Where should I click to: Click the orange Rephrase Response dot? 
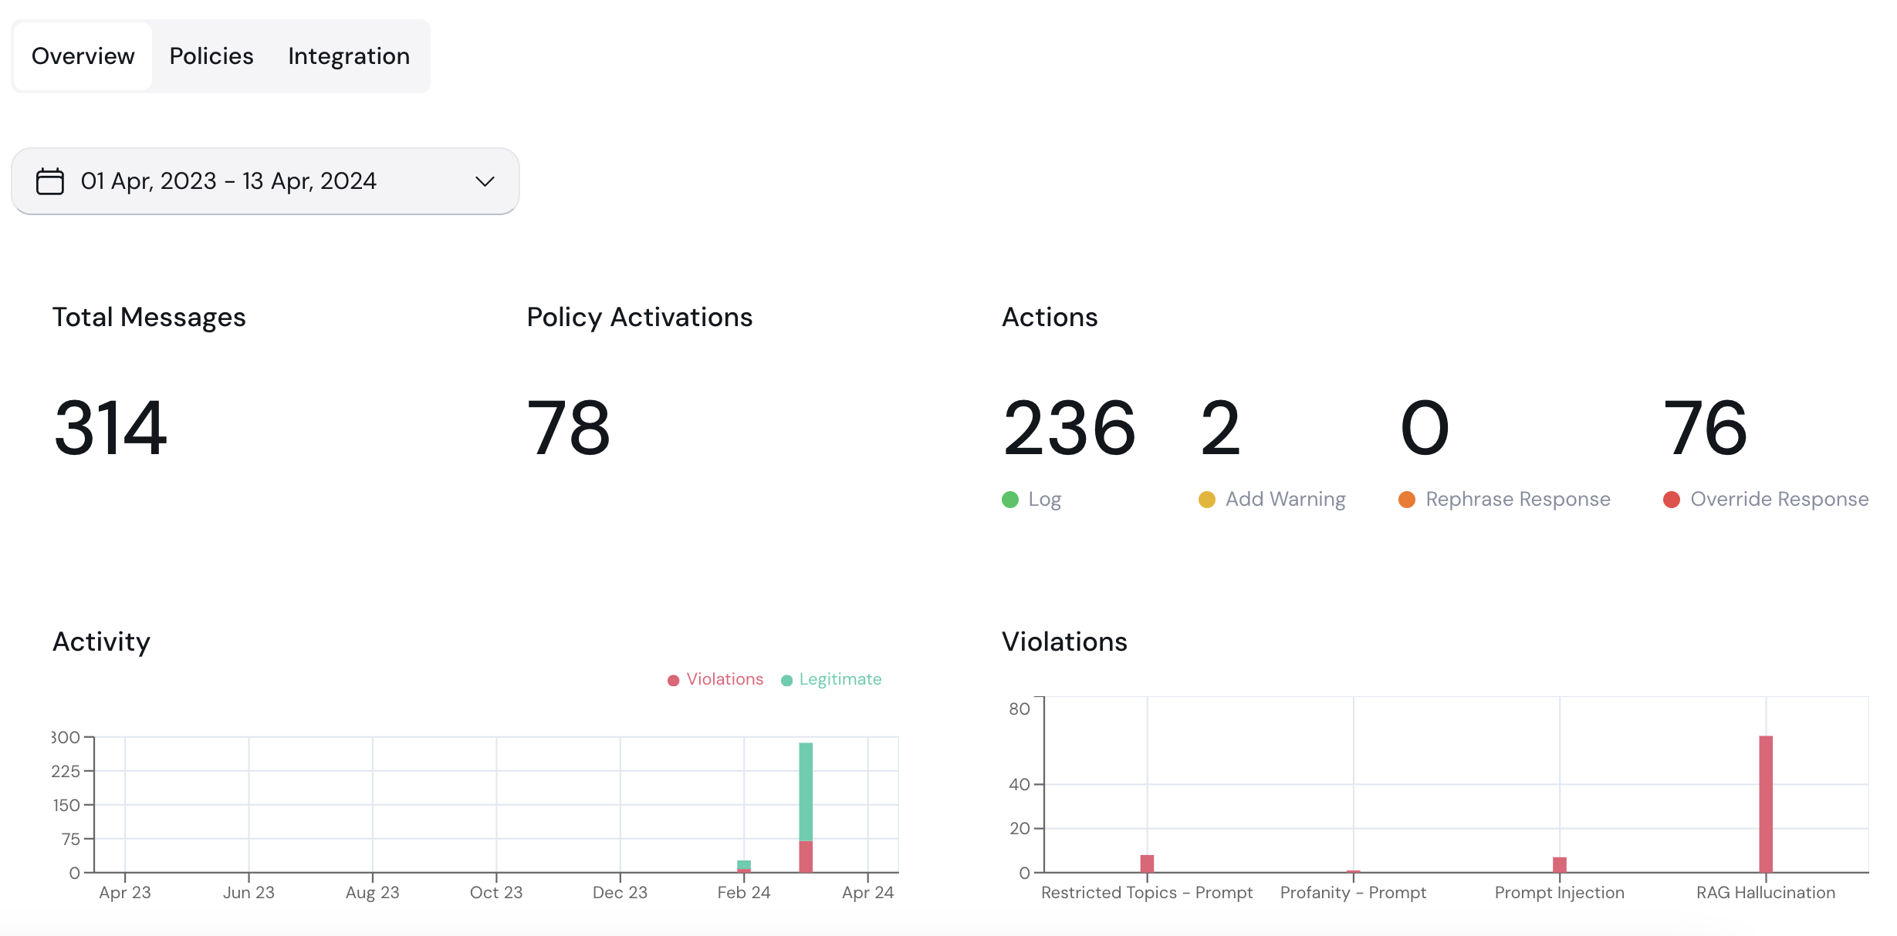click(x=1406, y=500)
